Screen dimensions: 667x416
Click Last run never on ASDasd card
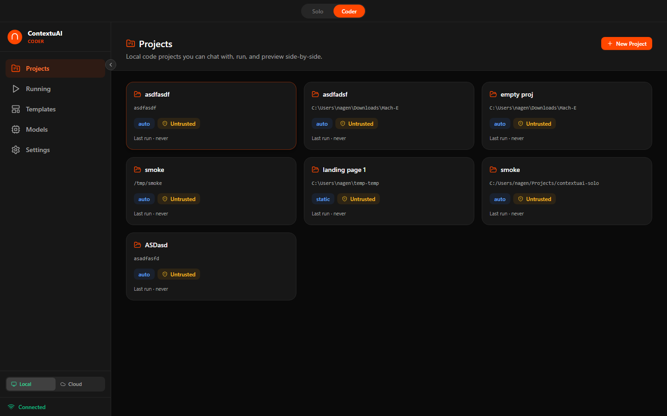click(151, 289)
